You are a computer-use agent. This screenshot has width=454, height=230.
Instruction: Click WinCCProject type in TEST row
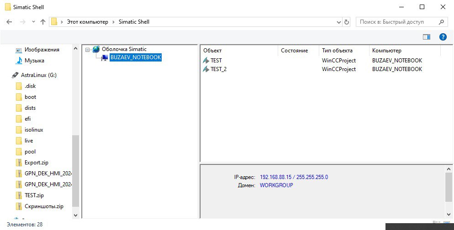coord(339,60)
